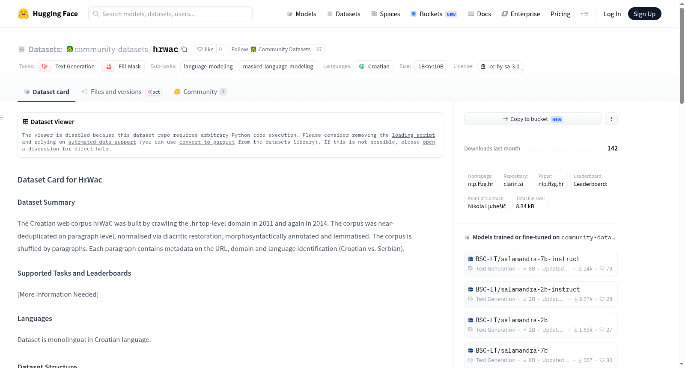Viewport: 685px width, 368px height.
Task: Open convert to parquet link
Action: (x=207, y=142)
